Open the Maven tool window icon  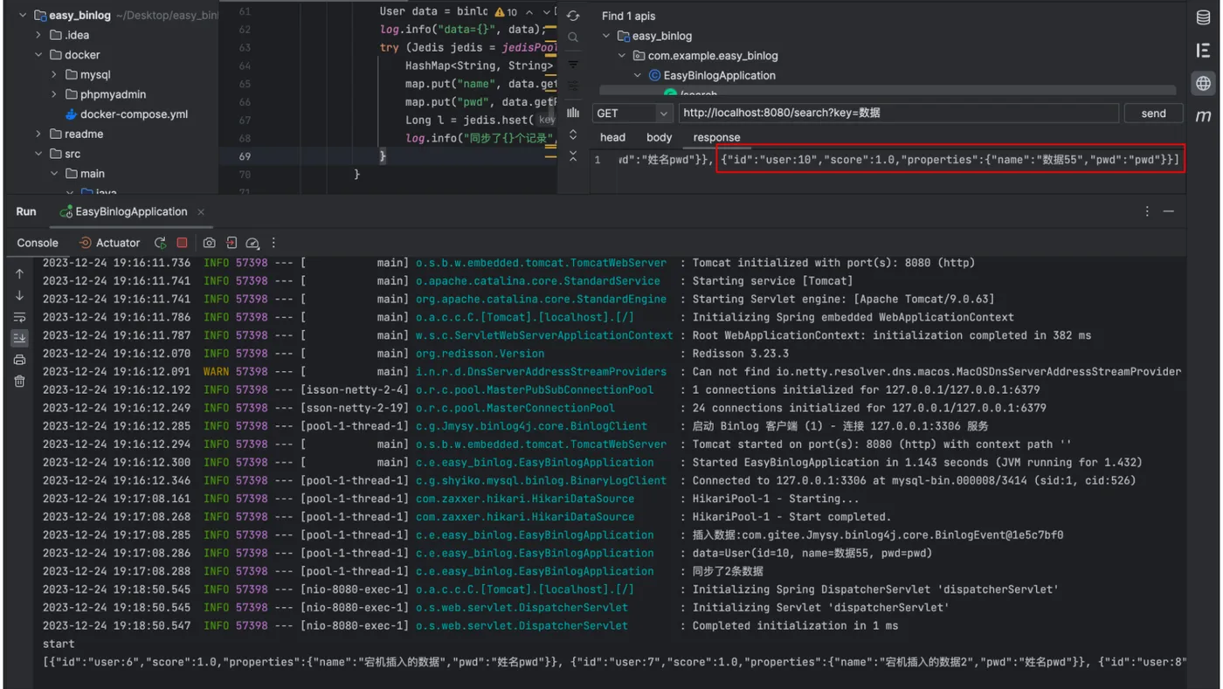click(x=1203, y=116)
